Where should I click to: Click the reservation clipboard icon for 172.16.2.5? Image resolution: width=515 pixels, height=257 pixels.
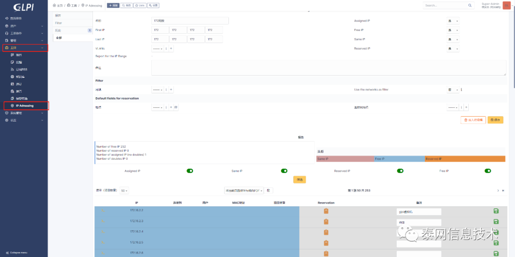tap(326, 243)
